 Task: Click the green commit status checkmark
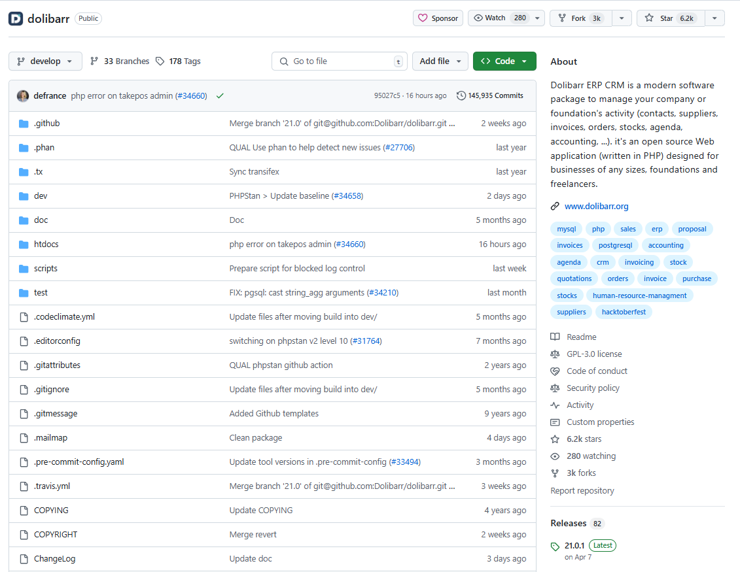click(x=220, y=95)
